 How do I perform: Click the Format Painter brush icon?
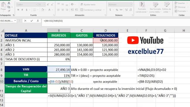coord(9,11)
